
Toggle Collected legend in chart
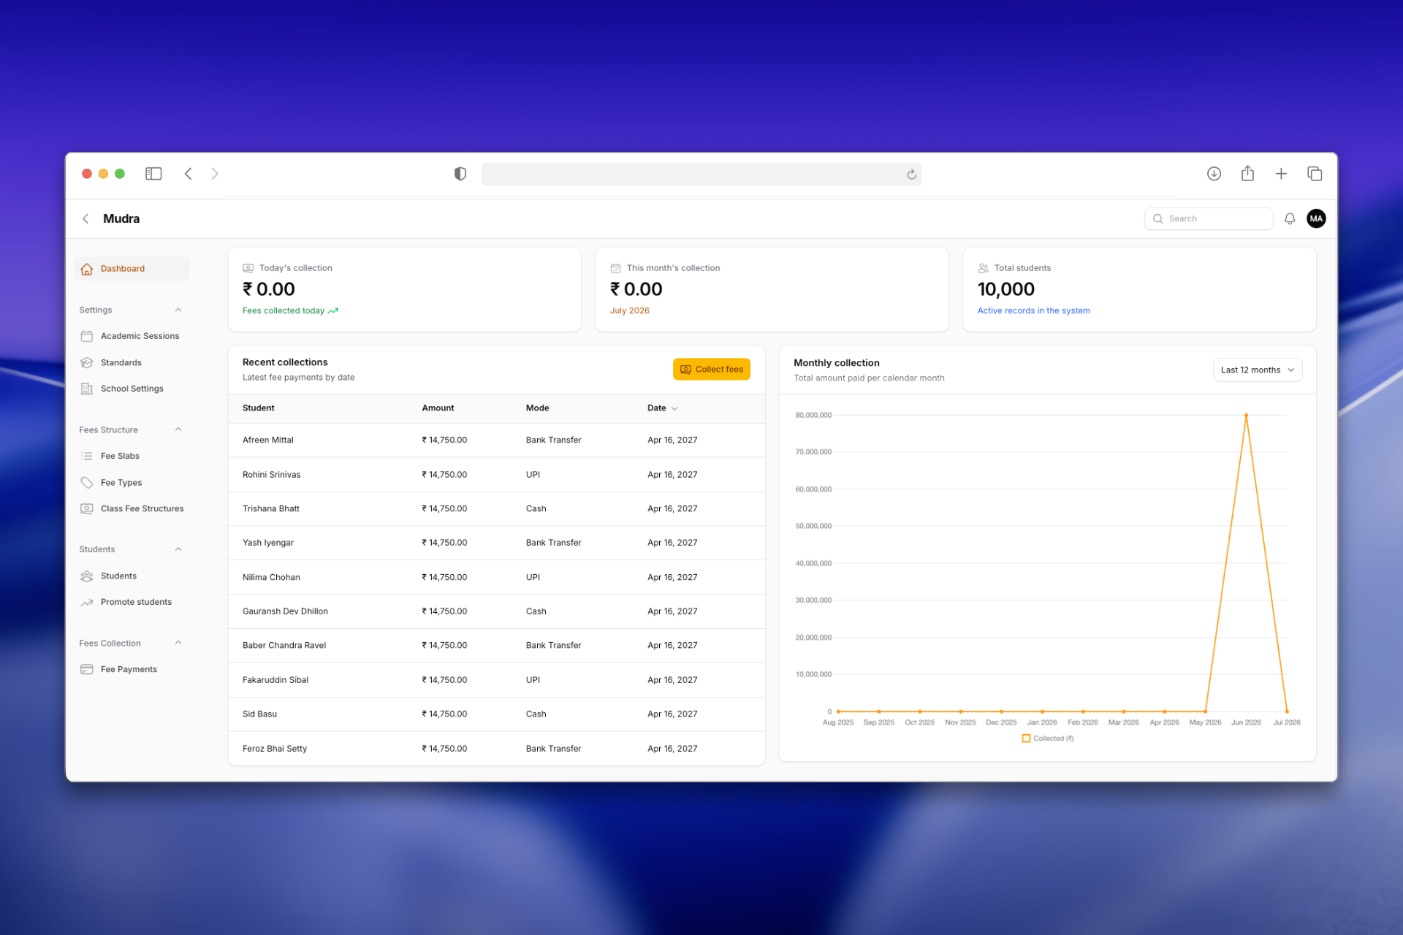pos(1048,739)
